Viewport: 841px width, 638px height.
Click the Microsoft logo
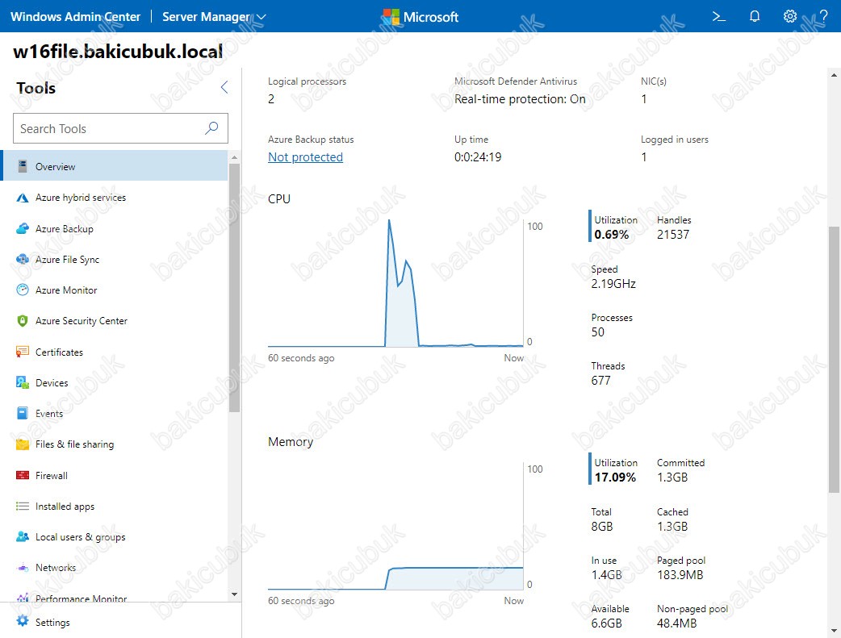coord(420,17)
